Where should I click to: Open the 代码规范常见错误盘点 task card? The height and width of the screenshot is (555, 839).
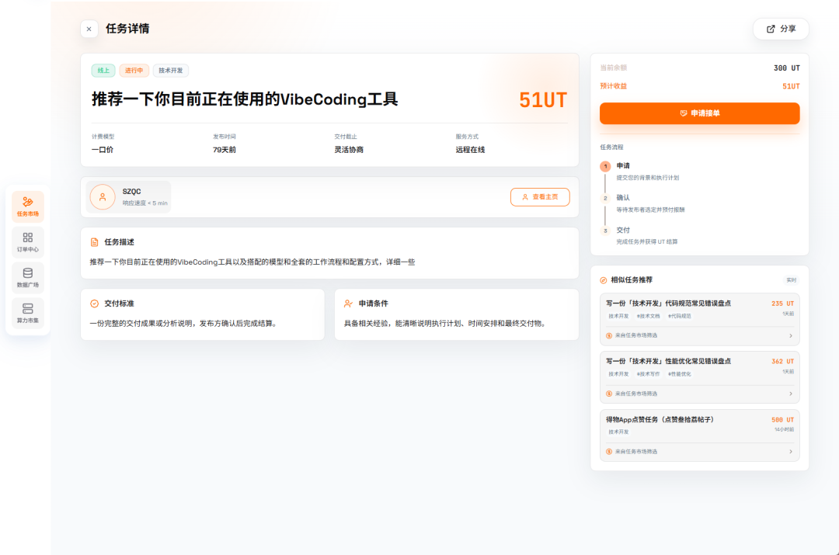click(699, 319)
